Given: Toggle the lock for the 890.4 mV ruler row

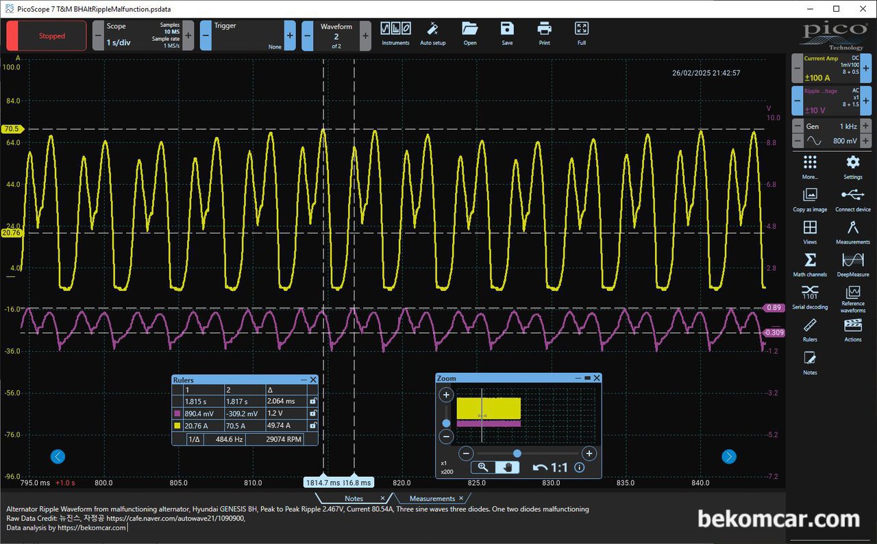Looking at the screenshot, I should pos(312,413).
